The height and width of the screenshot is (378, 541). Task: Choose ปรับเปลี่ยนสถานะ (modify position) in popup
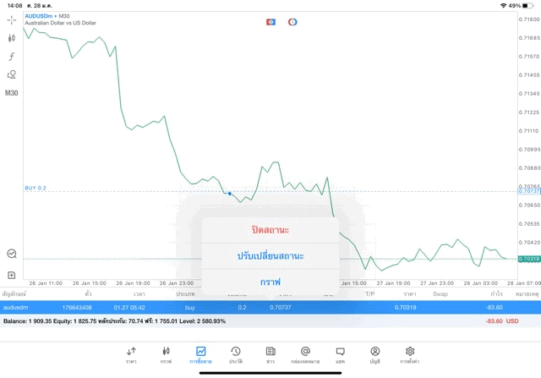click(x=270, y=255)
